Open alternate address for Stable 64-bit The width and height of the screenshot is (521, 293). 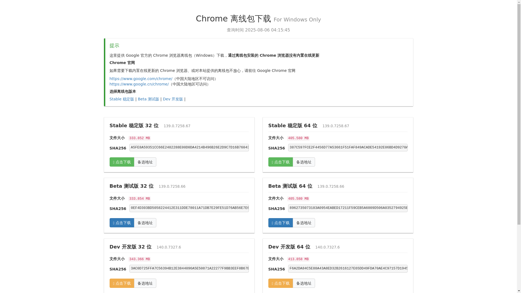click(x=304, y=162)
